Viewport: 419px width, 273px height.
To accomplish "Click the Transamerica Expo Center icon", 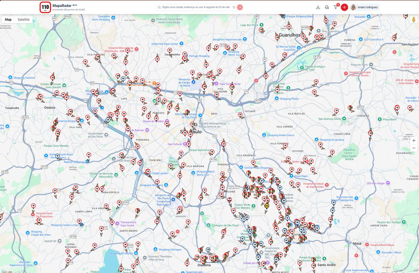I will click(x=118, y=223).
